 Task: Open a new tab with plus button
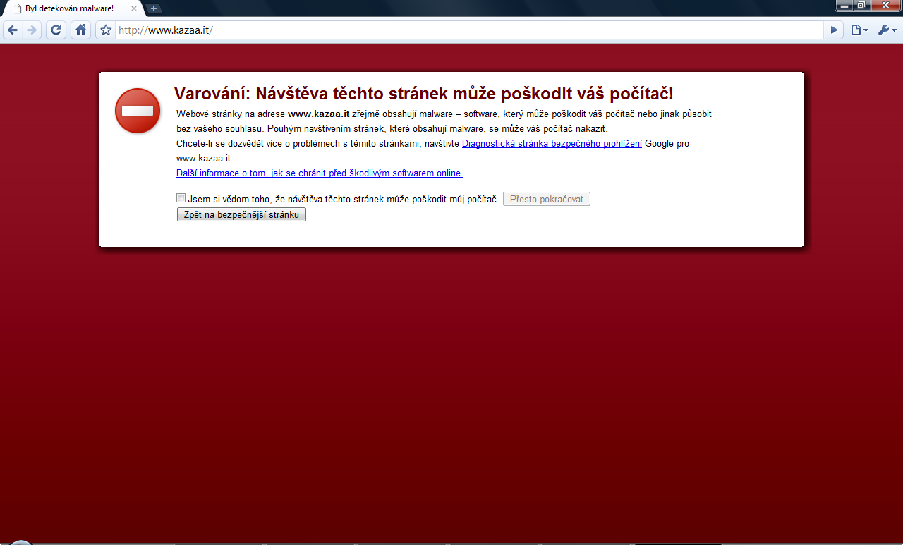154,8
